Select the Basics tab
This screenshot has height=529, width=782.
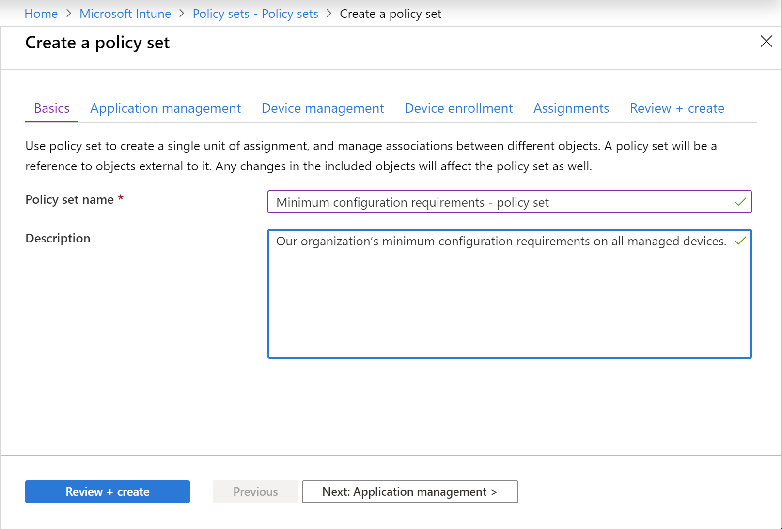(x=51, y=108)
